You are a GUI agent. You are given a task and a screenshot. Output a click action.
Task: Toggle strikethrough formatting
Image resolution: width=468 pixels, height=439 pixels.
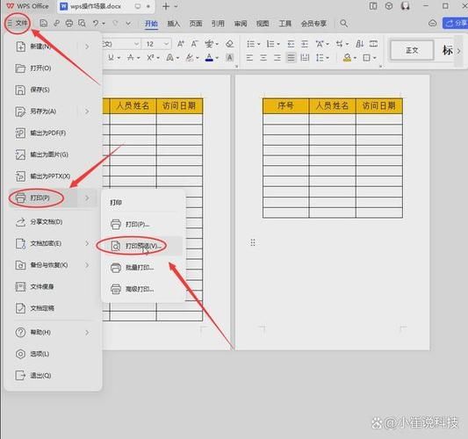(x=131, y=58)
